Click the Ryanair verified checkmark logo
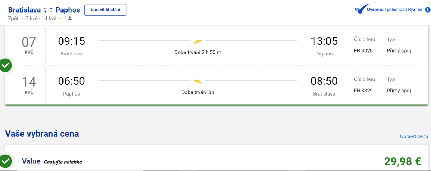The image size is (431, 171). pyautogui.click(x=360, y=10)
